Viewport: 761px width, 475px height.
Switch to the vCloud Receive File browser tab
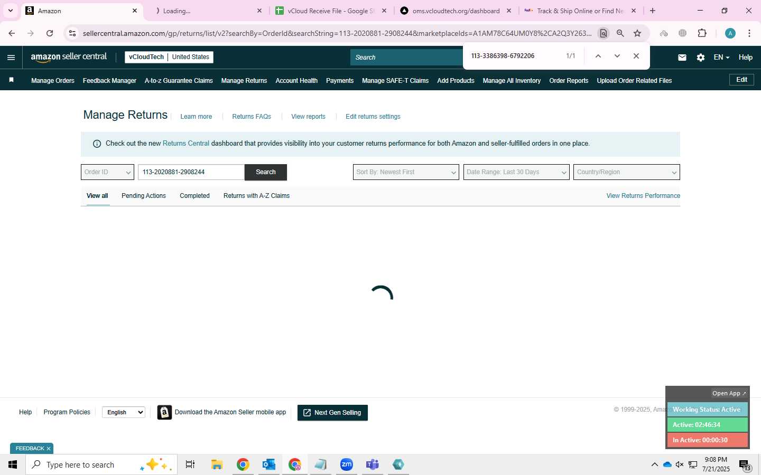coord(331,11)
